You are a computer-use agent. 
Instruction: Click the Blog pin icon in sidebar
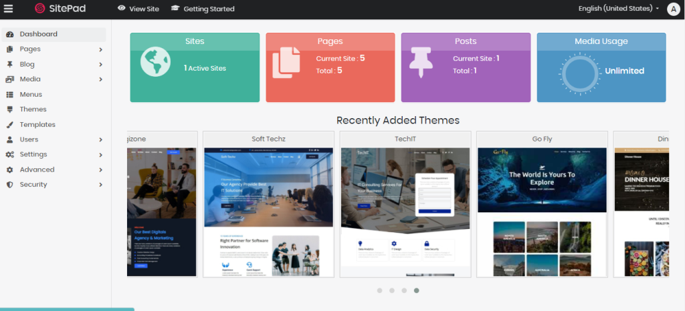coord(9,65)
